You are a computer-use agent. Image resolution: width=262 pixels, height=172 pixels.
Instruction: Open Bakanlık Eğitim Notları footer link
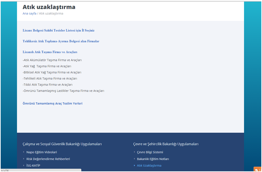coord(153,159)
